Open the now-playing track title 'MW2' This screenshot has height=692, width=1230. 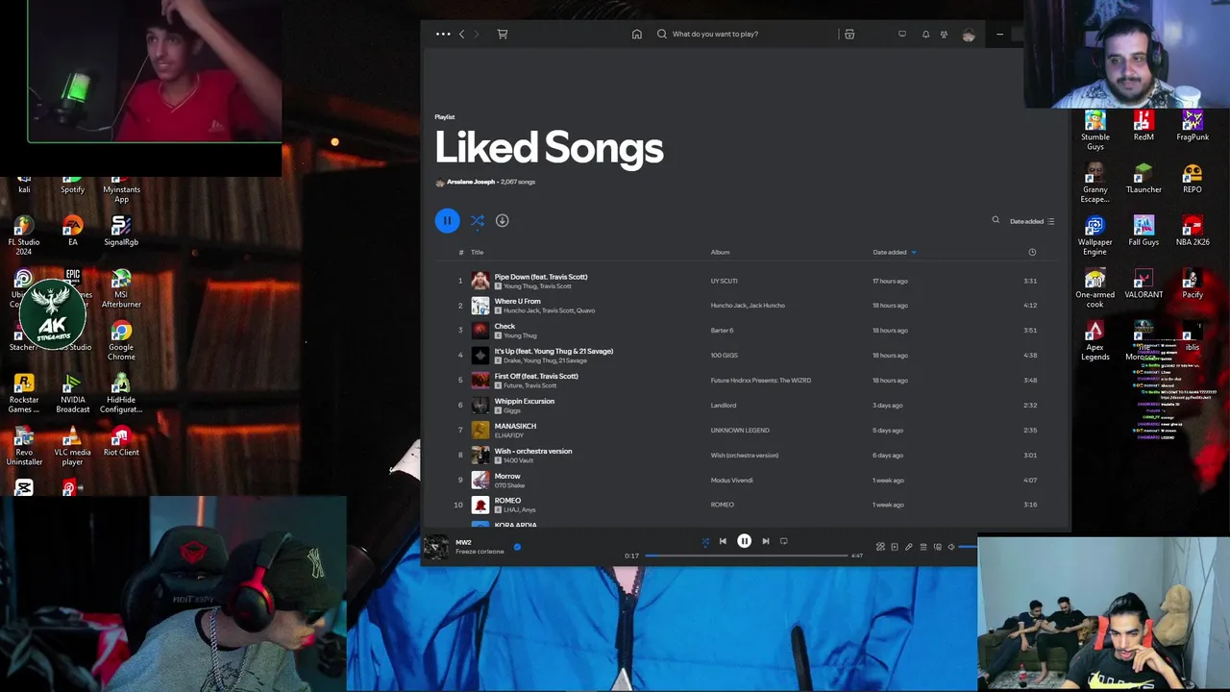pyautogui.click(x=463, y=542)
